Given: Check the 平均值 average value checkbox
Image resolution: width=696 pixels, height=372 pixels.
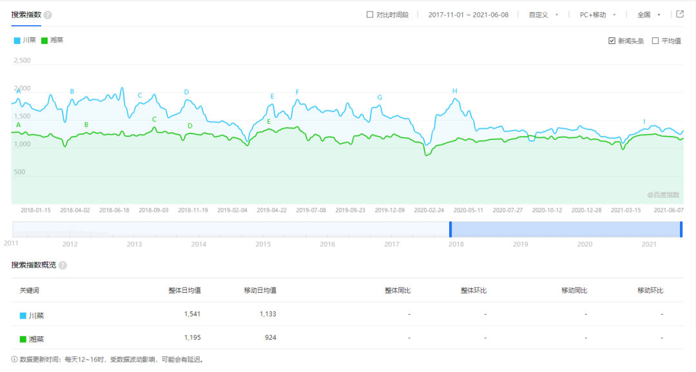Looking at the screenshot, I should point(655,40).
